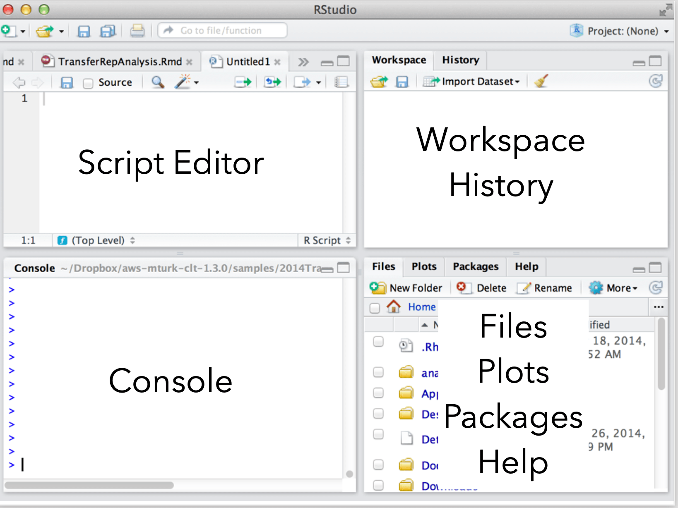Close the Untitled1 tab
The image size is (678, 508).
pos(277,62)
